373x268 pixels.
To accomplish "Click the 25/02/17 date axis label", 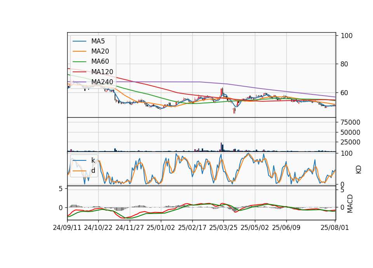I will [x=192, y=228].
